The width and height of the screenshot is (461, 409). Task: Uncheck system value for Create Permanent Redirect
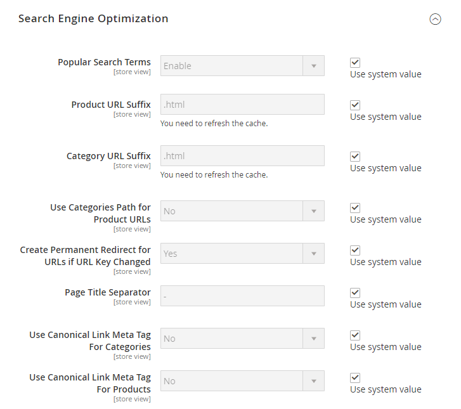point(355,250)
